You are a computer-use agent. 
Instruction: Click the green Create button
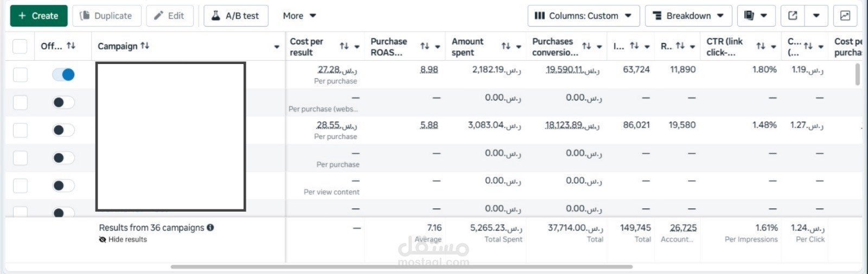pos(39,16)
